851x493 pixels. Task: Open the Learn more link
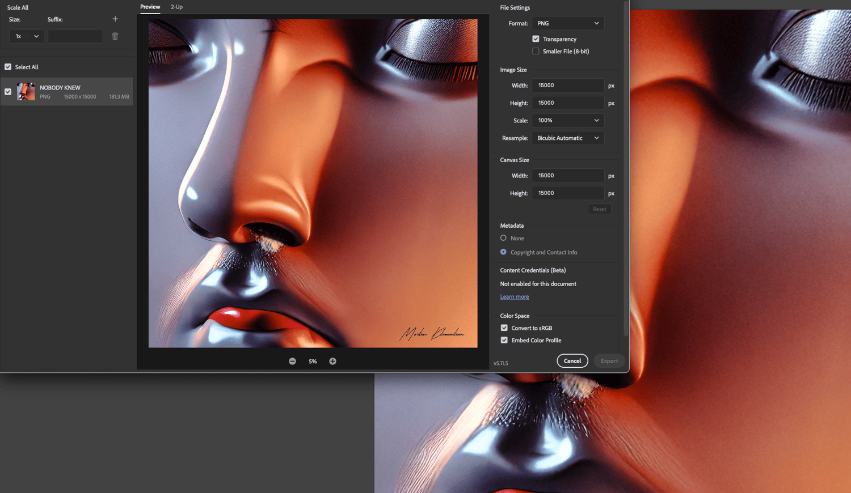(x=515, y=297)
